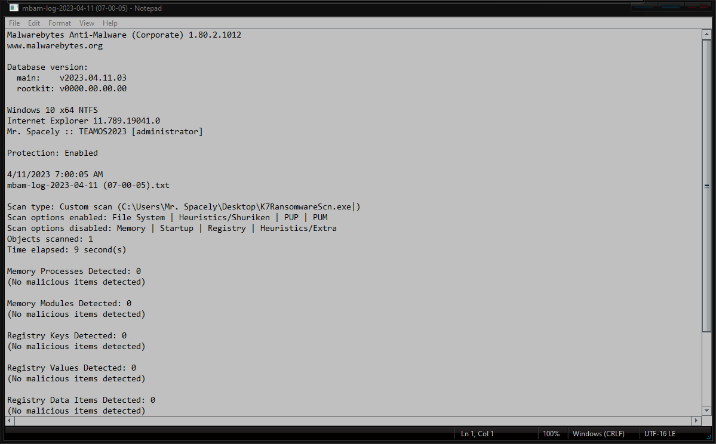Viewport: 716px width, 444px height.
Task: Click the 'Objects scanned: 1' line
Action: pyautogui.click(x=50, y=239)
